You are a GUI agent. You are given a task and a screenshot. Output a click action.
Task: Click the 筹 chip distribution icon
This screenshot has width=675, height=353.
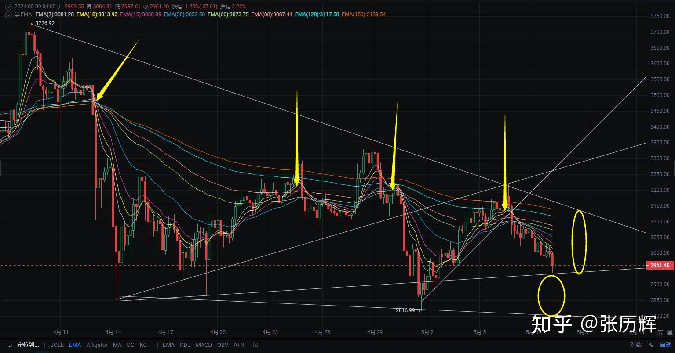coord(660,332)
